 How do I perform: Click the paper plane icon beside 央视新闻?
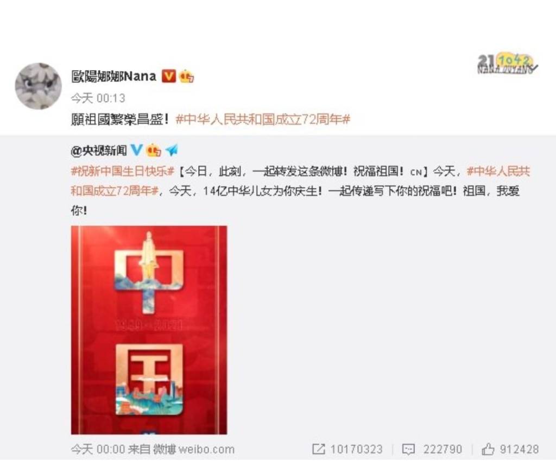172,150
